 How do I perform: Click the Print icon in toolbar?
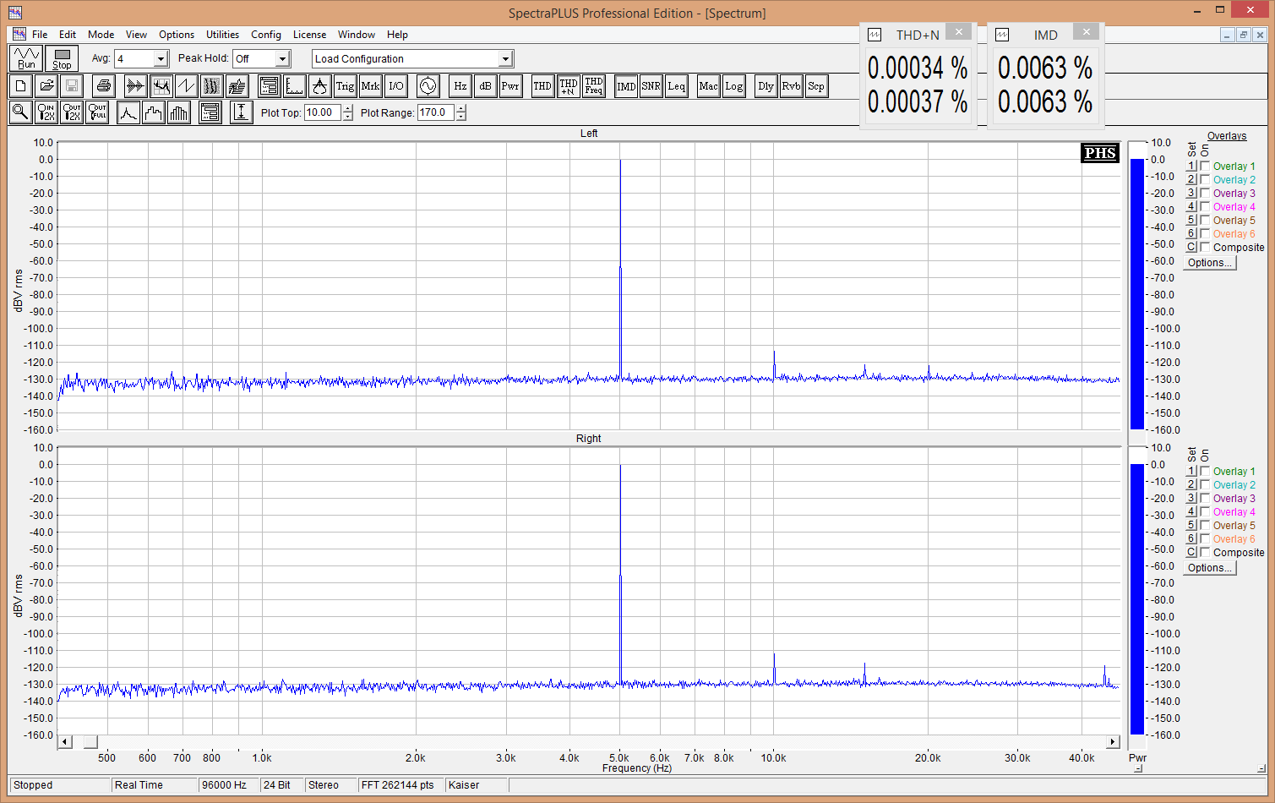[x=104, y=86]
